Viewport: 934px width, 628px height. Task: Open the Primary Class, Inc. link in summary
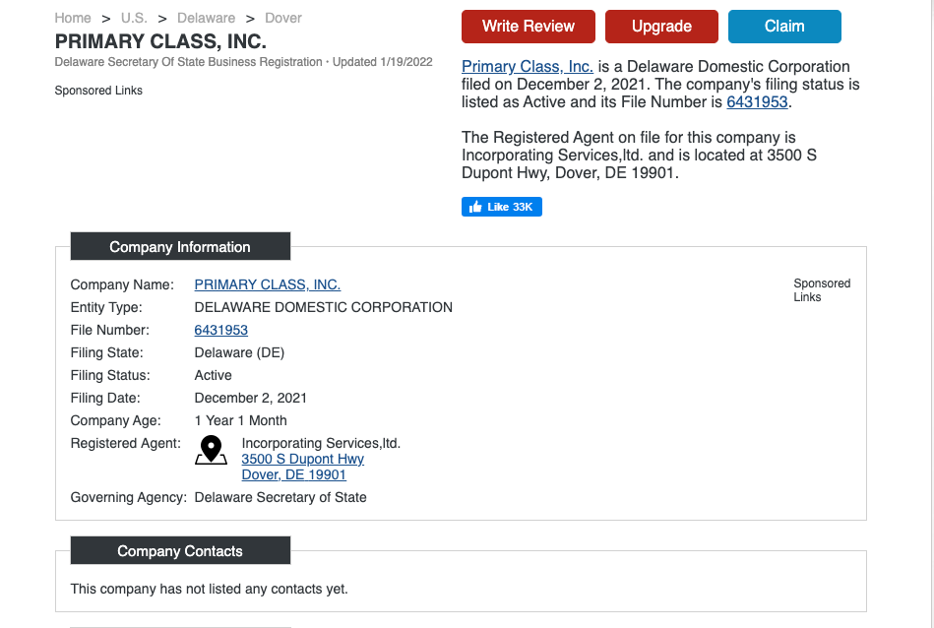528,66
